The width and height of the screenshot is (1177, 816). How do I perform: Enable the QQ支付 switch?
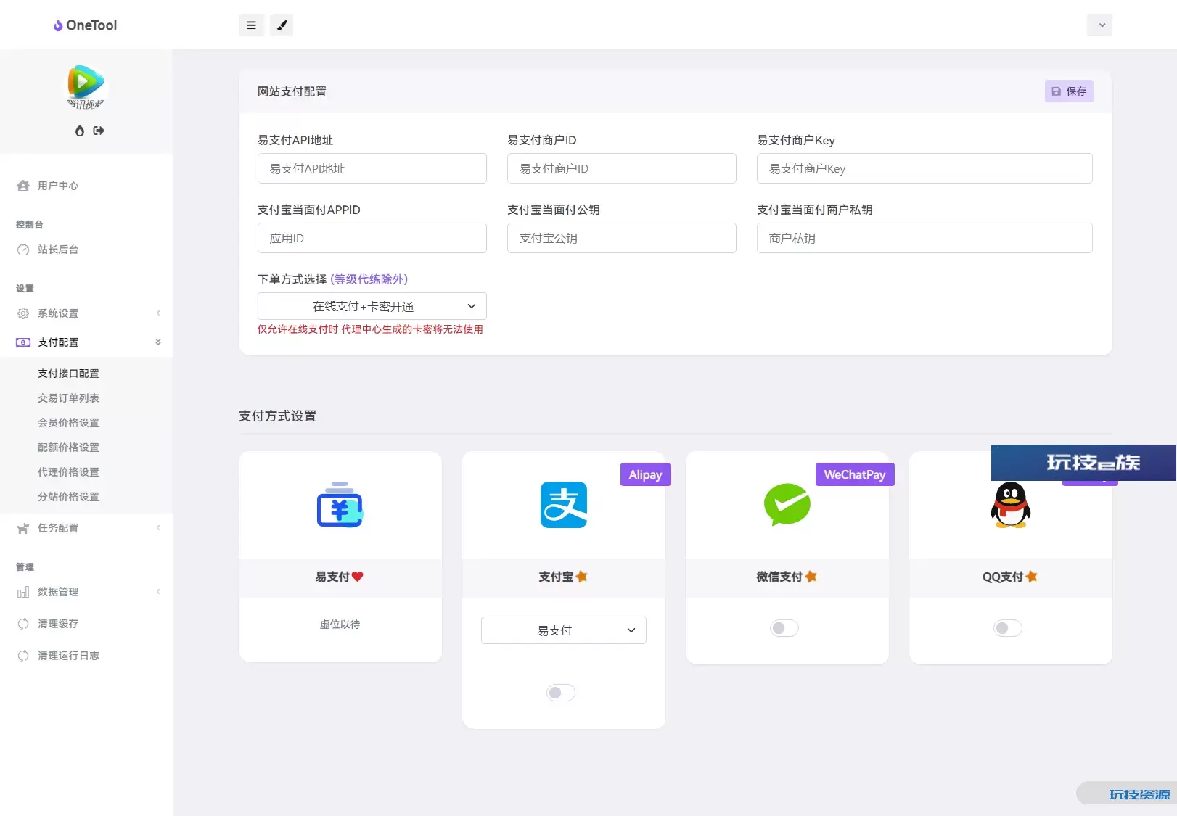point(1008,628)
